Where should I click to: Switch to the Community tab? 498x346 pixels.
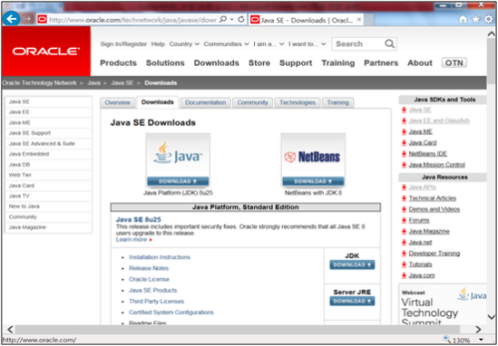click(252, 102)
